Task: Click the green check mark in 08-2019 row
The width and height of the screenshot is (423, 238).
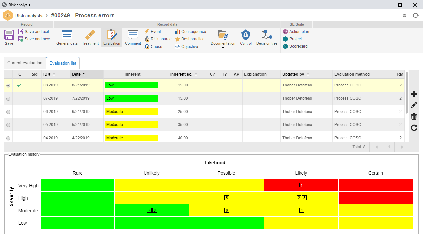Action: click(19, 85)
